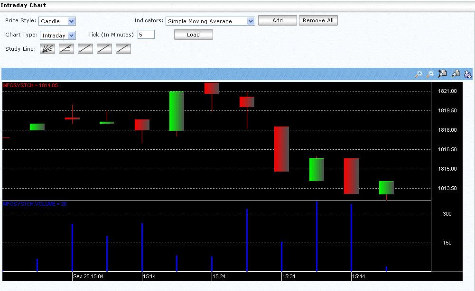Select the Zoom Out magnifier icon
The height and width of the screenshot is (291, 475).
pyautogui.click(x=430, y=74)
